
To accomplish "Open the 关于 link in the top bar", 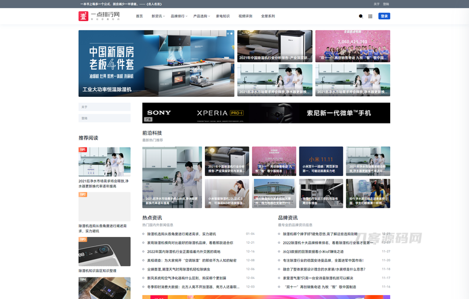I will (x=377, y=3).
